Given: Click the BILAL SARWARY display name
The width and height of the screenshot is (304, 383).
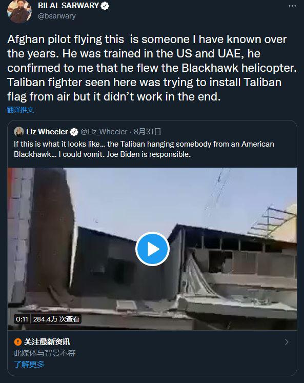Looking at the screenshot, I should click(x=68, y=6).
